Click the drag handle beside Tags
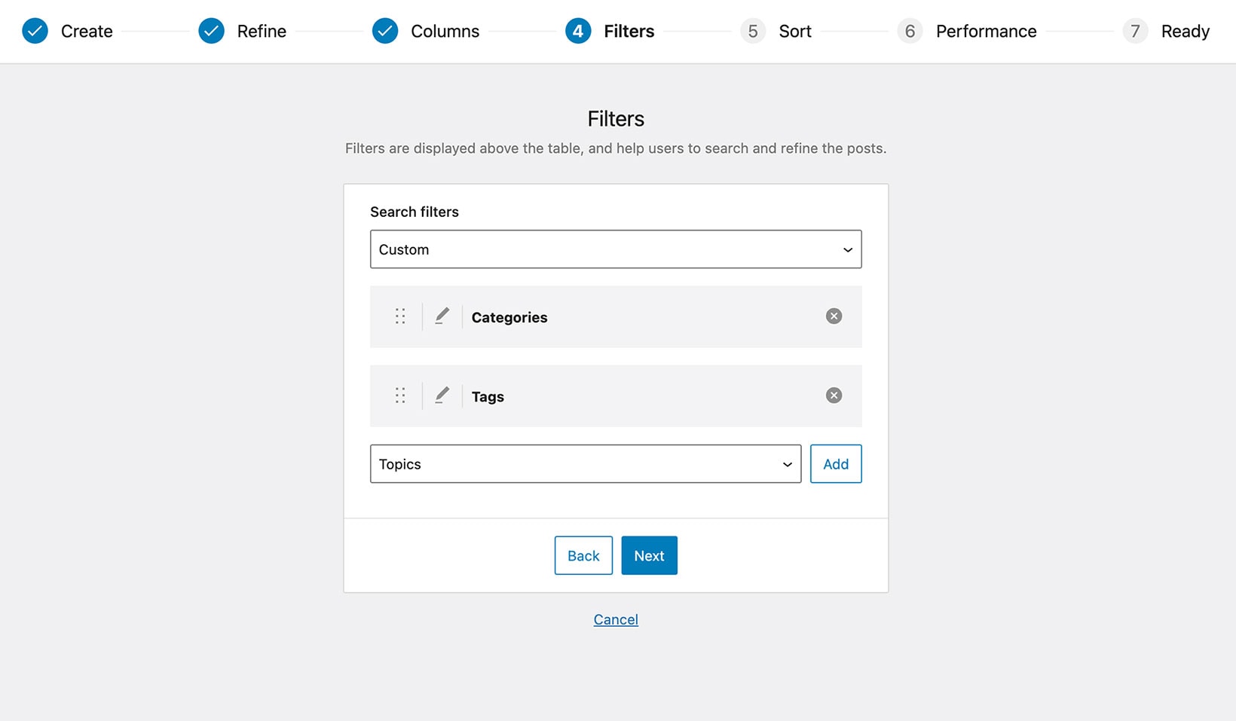 tap(400, 395)
